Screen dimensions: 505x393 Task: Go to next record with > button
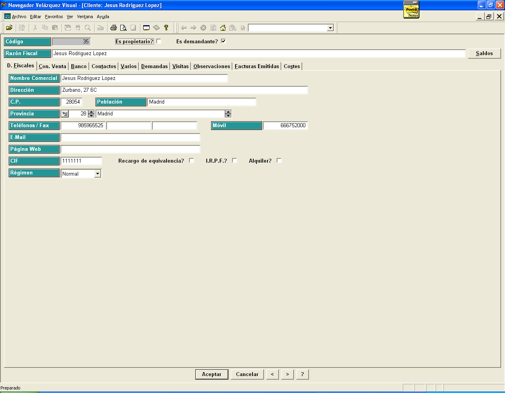(x=287, y=374)
